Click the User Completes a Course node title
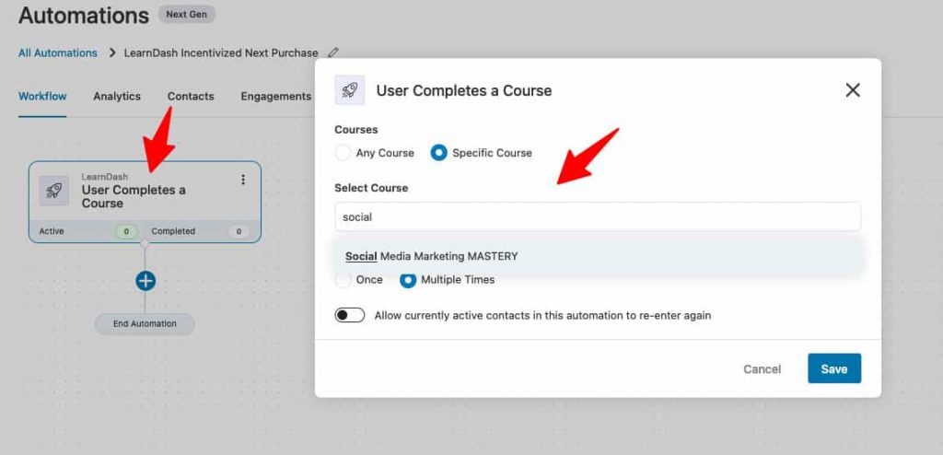This screenshot has width=943, height=455. [x=134, y=197]
